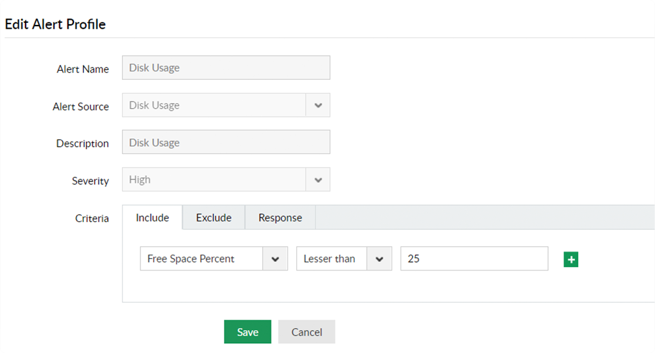
Task: Select the Response tab
Action: (x=280, y=217)
